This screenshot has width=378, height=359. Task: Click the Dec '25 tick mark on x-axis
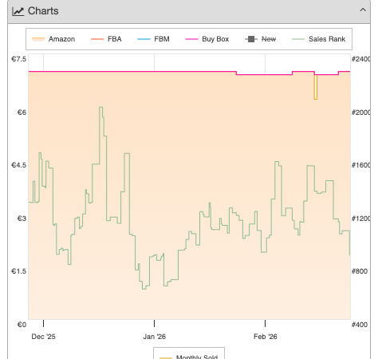[x=43, y=323]
